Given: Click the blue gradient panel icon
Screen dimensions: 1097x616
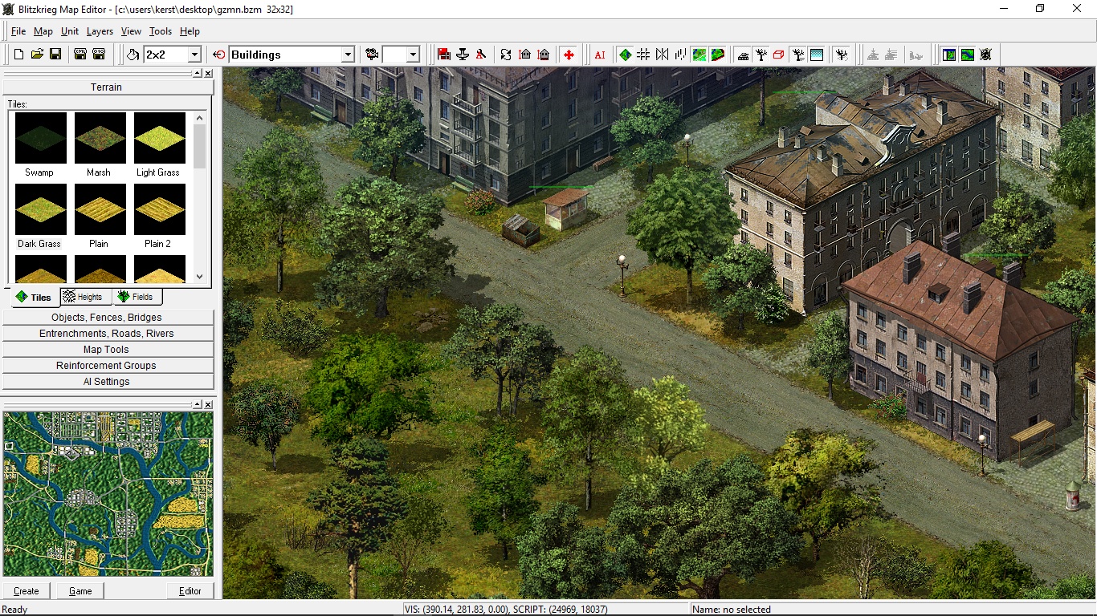Looking at the screenshot, I should pos(817,55).
